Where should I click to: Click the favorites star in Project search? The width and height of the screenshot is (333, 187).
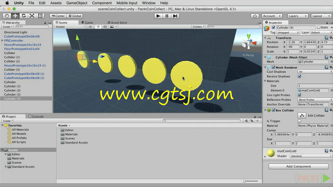[257, 121]
